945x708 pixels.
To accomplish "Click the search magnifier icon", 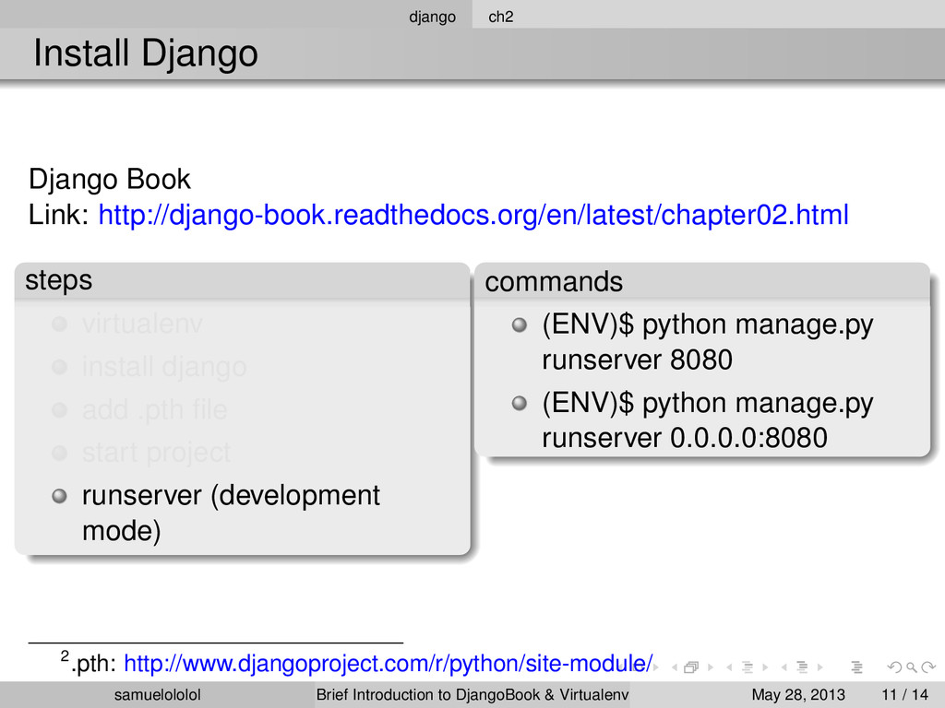I will coord(912,667).
